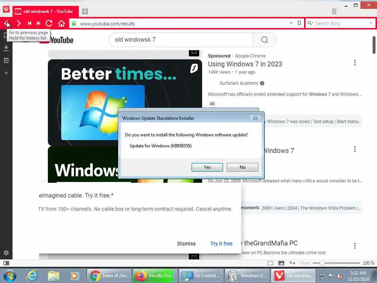Image resolution: width=377 pixels, height=283 pixels.
Task: Open page tiling icon in status bar
Action: click(270, 263)
